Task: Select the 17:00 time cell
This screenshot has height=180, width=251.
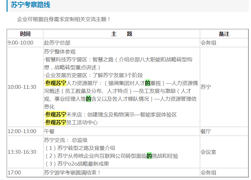Action: tap(25, 172)
